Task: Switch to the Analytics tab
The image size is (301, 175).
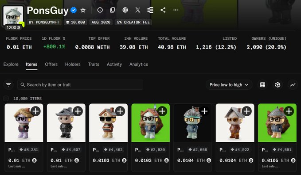Action: click(139, 65)
